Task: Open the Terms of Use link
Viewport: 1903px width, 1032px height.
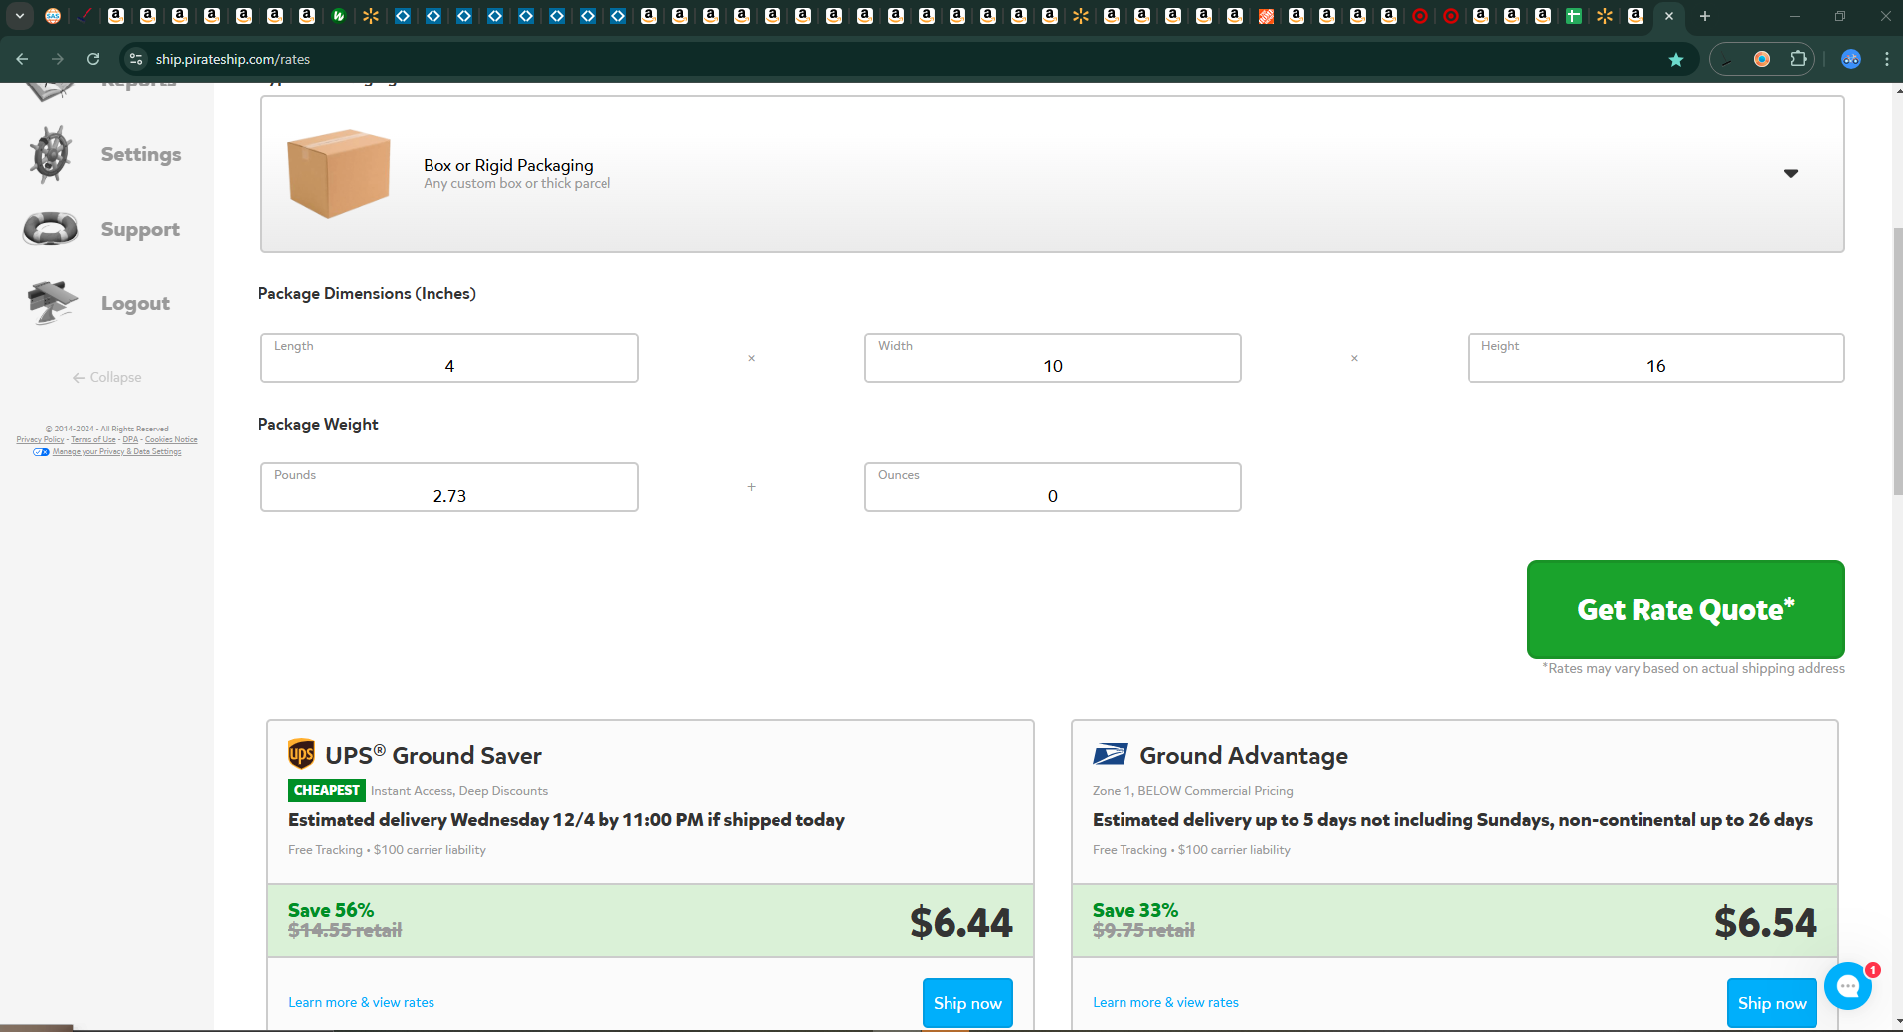Action: click(x=93, y=440)
